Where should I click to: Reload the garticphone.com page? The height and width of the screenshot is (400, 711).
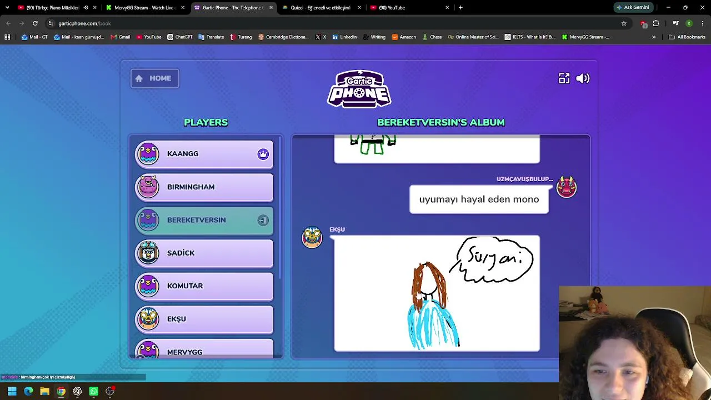[x=35, y=23]
